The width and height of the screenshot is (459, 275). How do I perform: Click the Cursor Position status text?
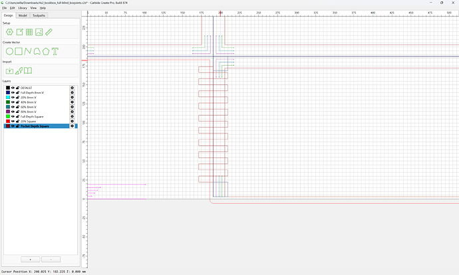coord(44,272)
